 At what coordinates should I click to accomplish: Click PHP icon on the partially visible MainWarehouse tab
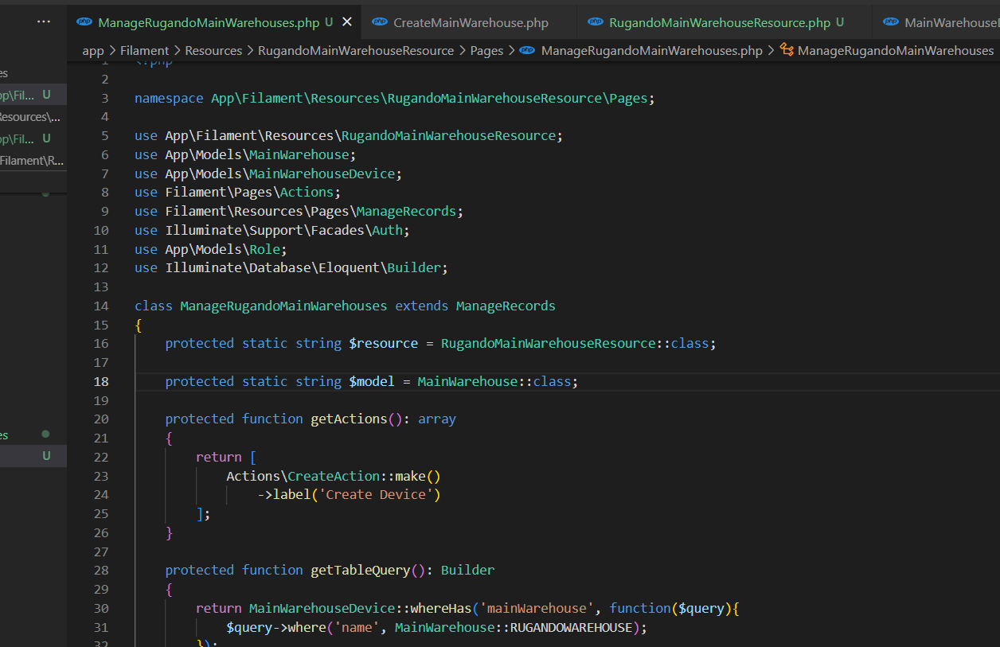(891, 22)
